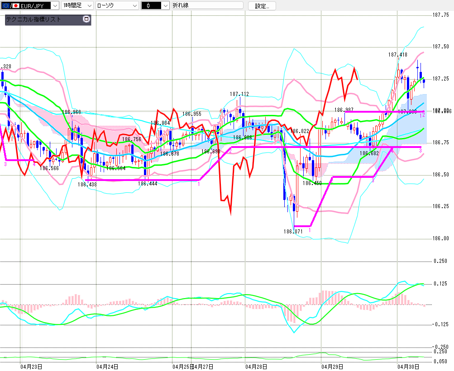
Task: Expand the テクニカル指標リスト panel with its square icon
Action: [86, 19]
